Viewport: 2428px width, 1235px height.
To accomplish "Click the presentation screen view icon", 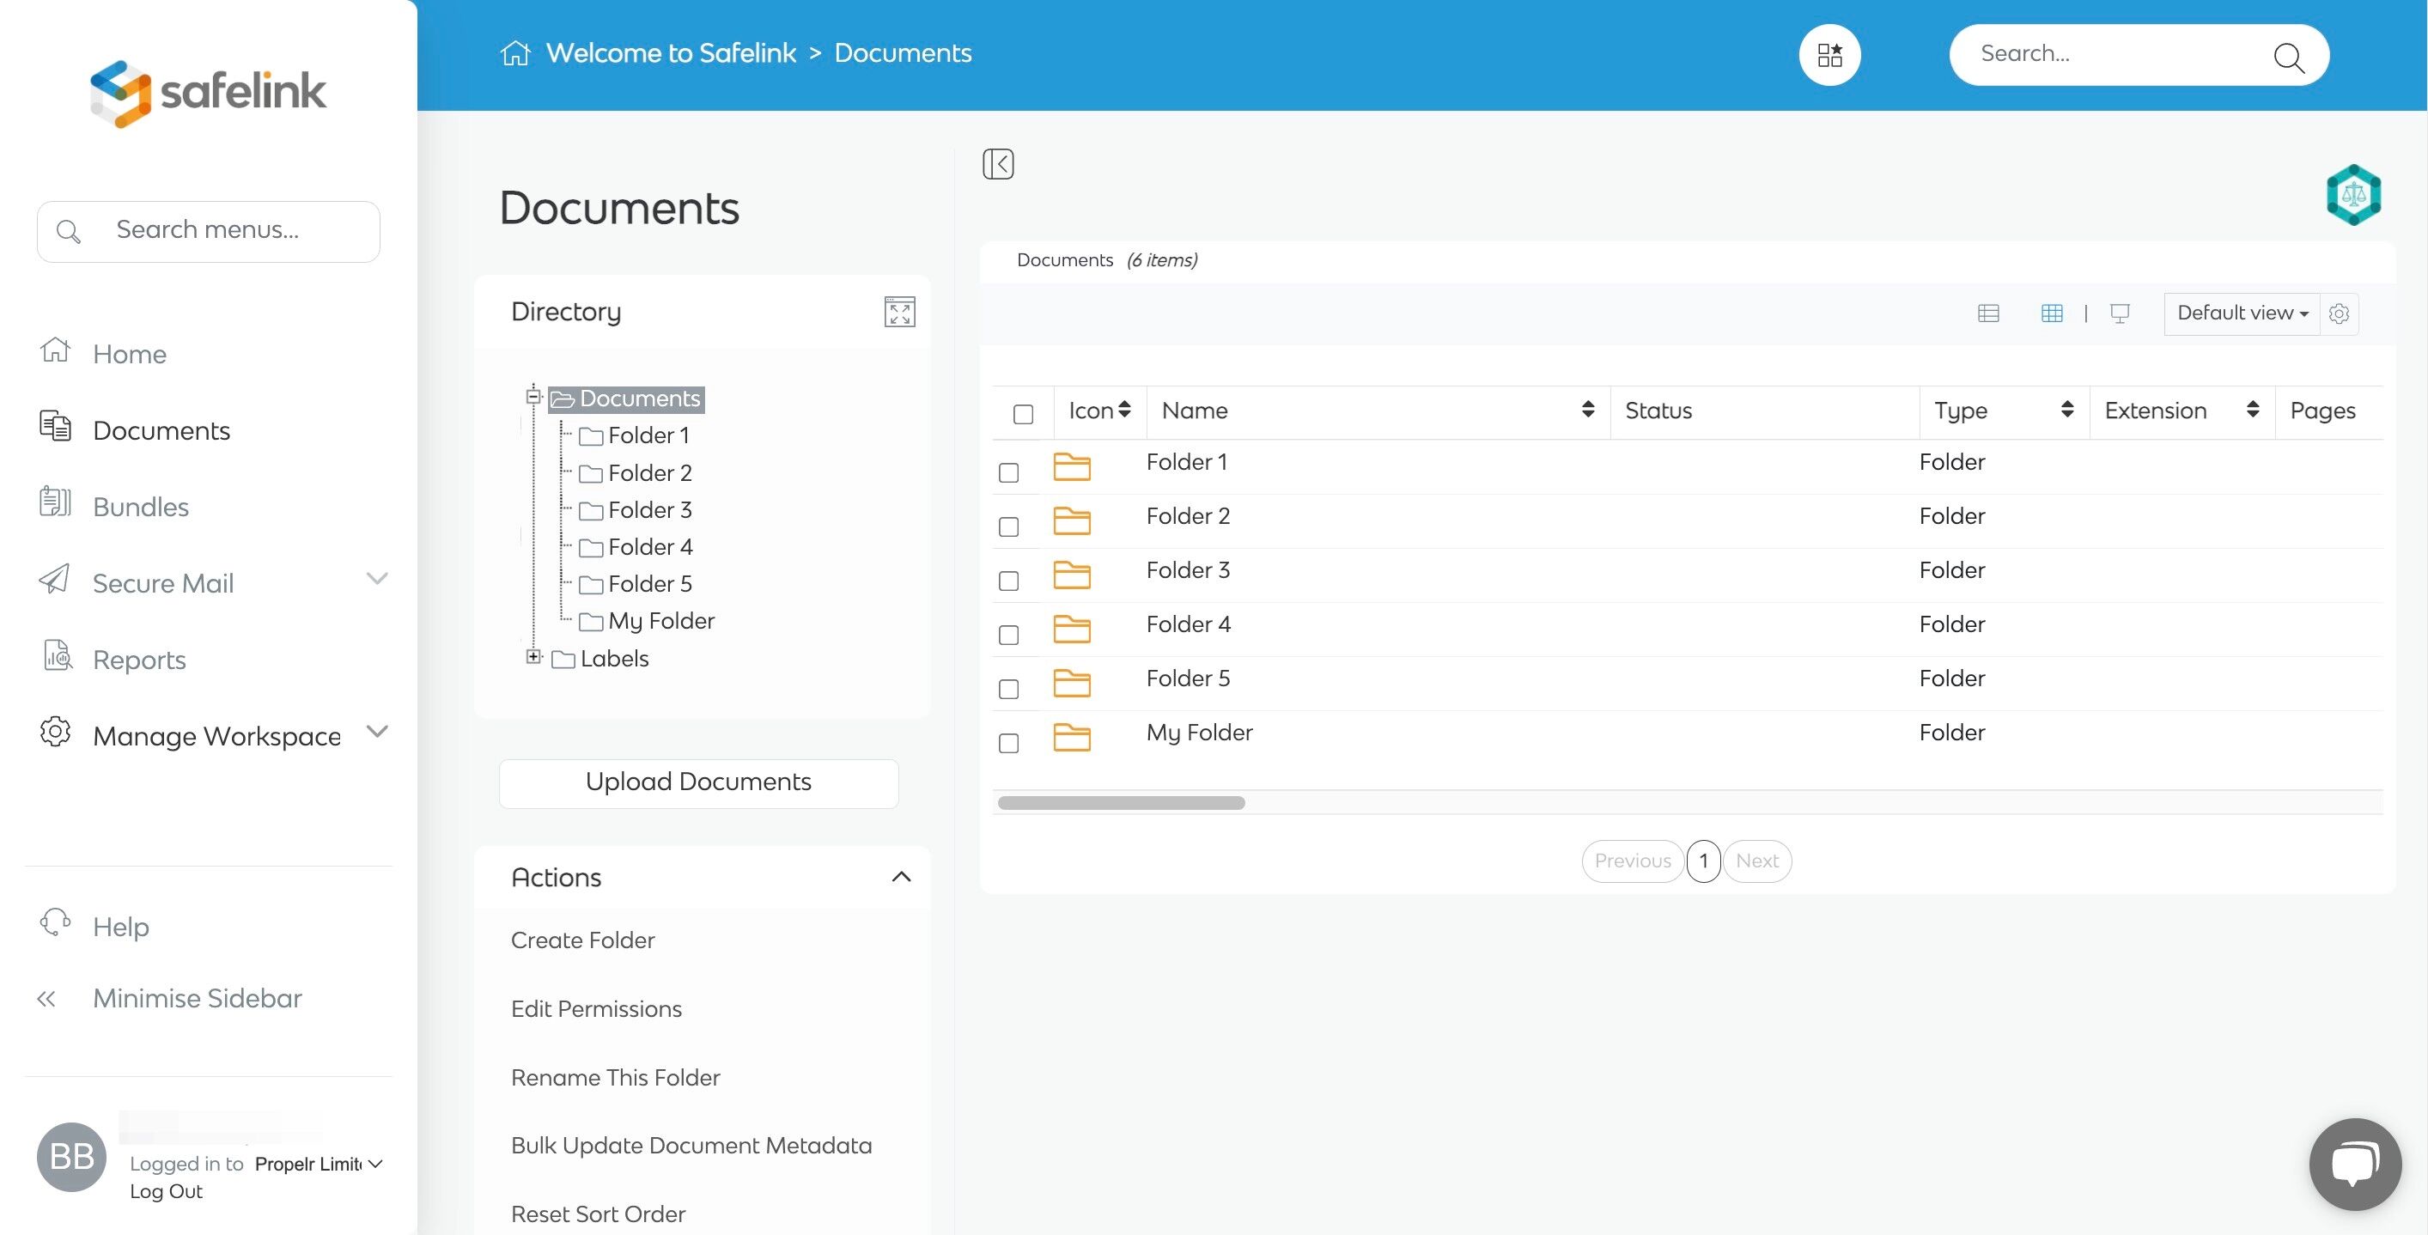I will 2119,313.
